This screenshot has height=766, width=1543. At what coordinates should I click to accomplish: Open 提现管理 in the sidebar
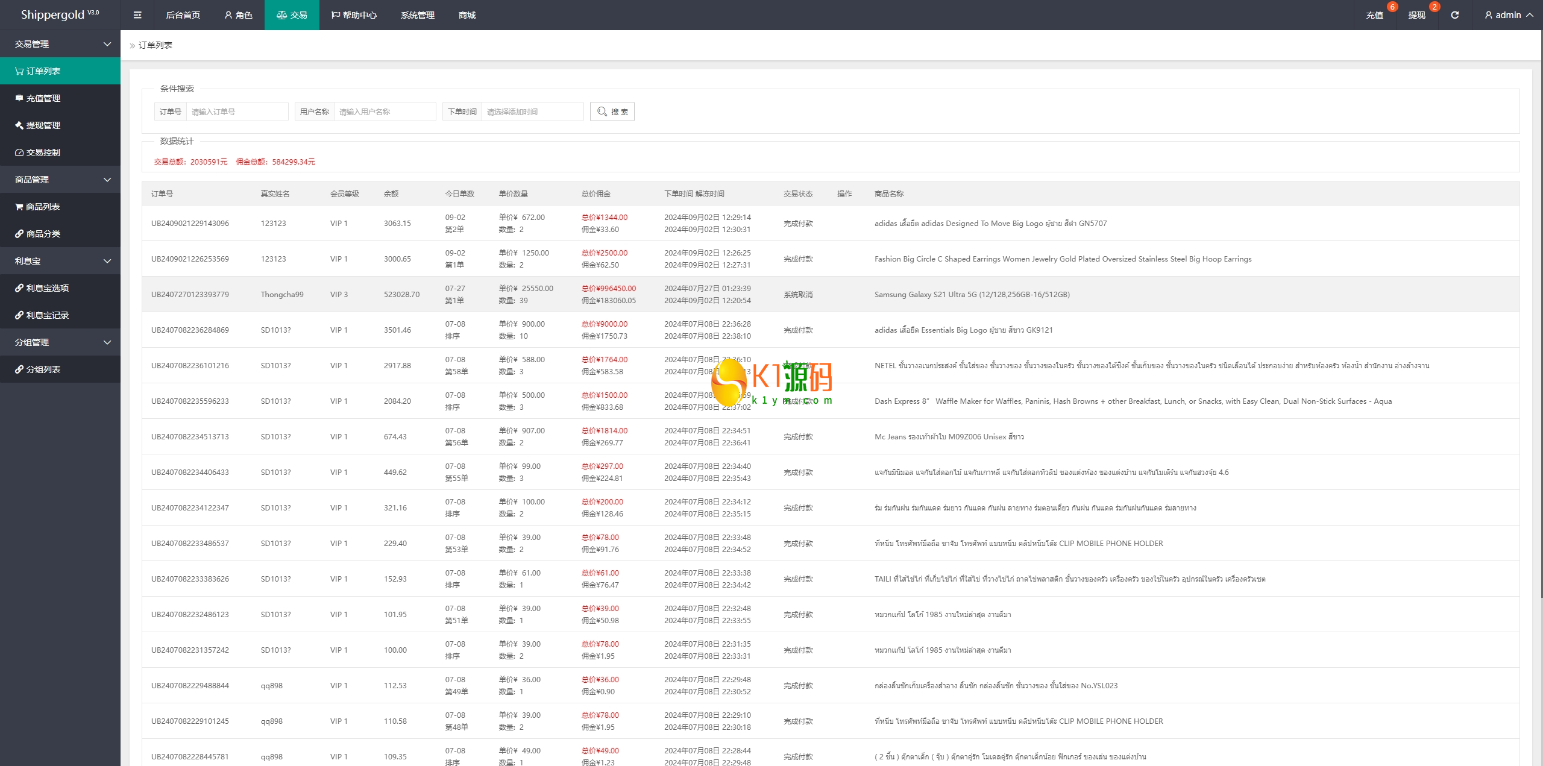tap(43, 125)
